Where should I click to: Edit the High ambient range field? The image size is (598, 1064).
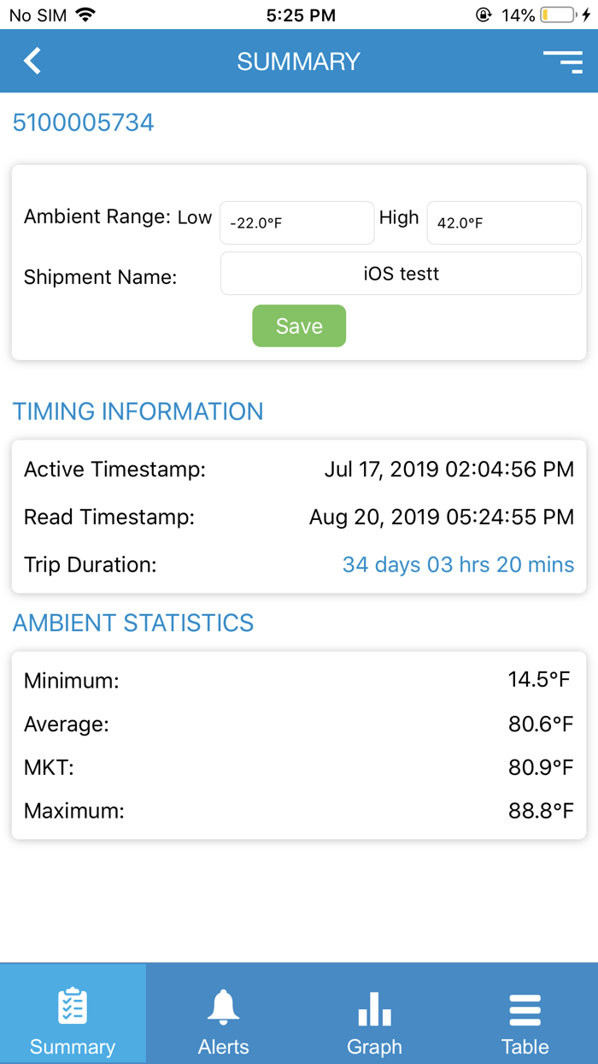point(504,223)
